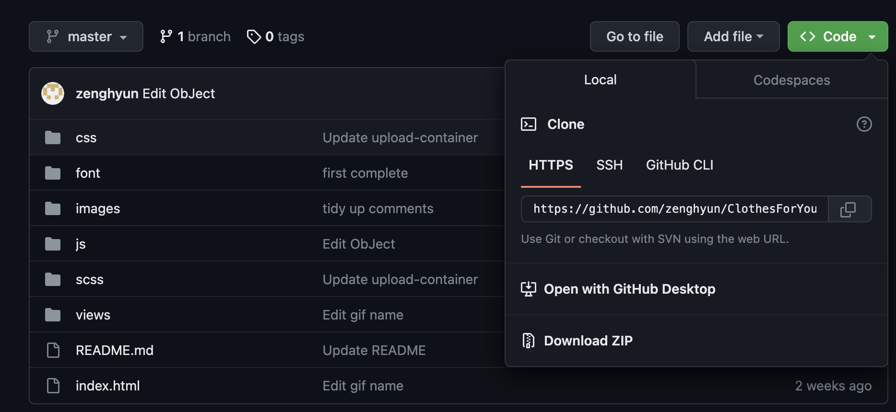This screenshot has width=896, height=412.
Task: Select the HTTPS clone tab
Action: (551, 165)
